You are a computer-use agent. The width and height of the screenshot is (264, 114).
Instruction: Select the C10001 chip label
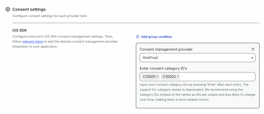[149, 77]
